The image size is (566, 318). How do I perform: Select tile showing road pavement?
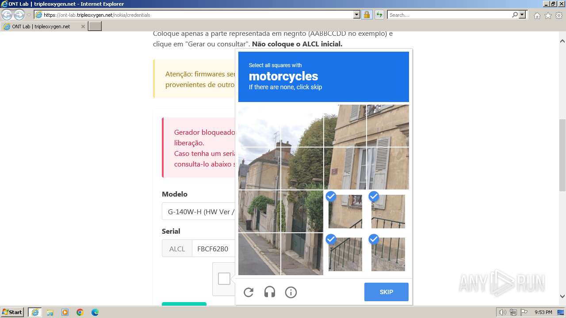pos(259,254)
